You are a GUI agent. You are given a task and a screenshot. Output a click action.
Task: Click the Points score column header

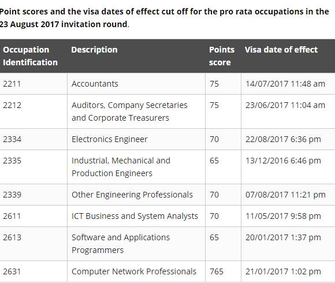(x=222, y=56)
